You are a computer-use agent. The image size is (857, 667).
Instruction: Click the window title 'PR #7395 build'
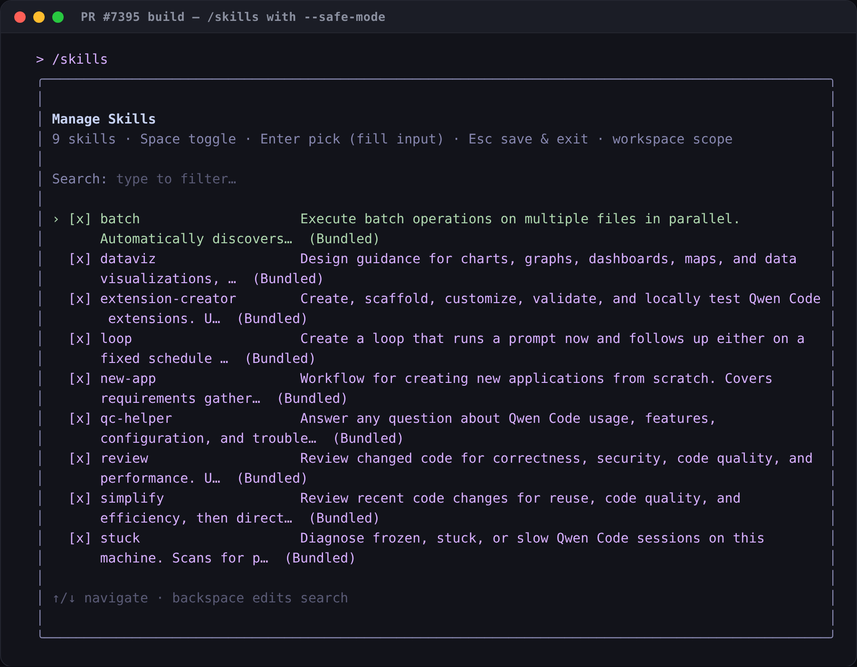[x=133, y=17]
